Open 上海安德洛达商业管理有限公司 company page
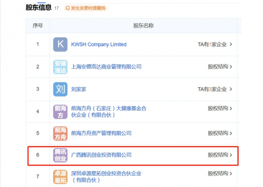The width and height of the screenshot is (263, 187). 106,67
